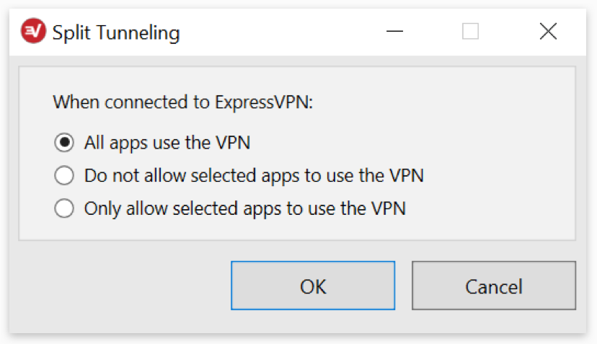Click 'Only allow selected apps to use the VPN' text
597x344 pixels.
click(245, 208)
